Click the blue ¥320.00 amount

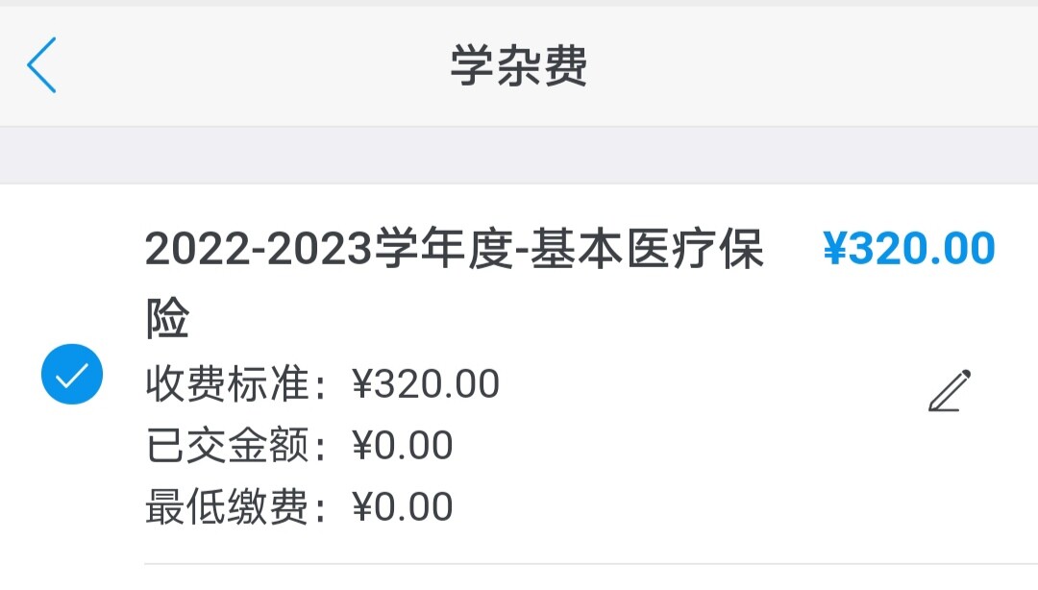[x=909, y=249]
